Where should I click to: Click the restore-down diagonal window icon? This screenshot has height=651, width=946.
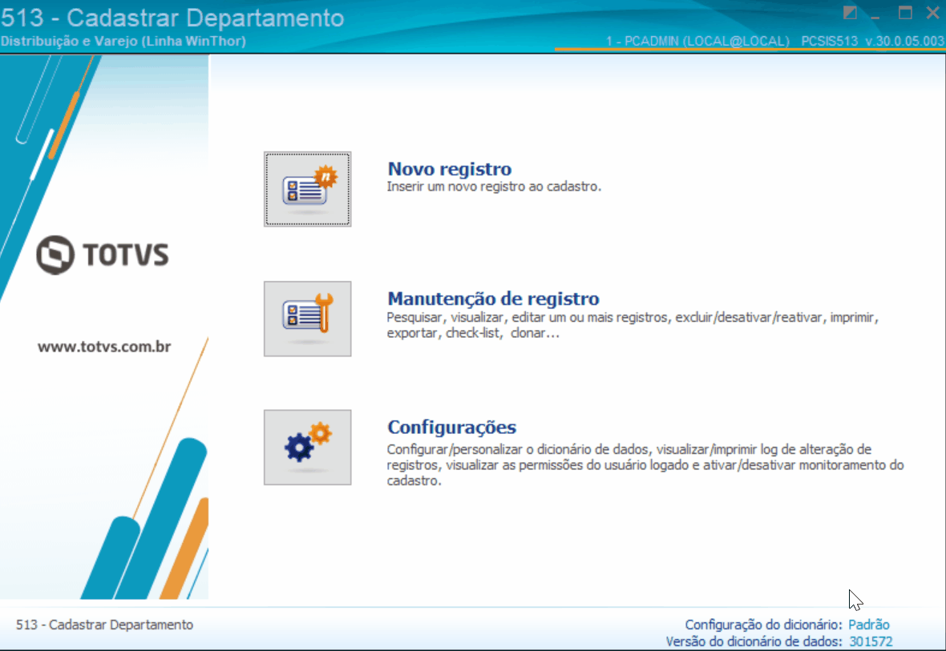[850, 13]
